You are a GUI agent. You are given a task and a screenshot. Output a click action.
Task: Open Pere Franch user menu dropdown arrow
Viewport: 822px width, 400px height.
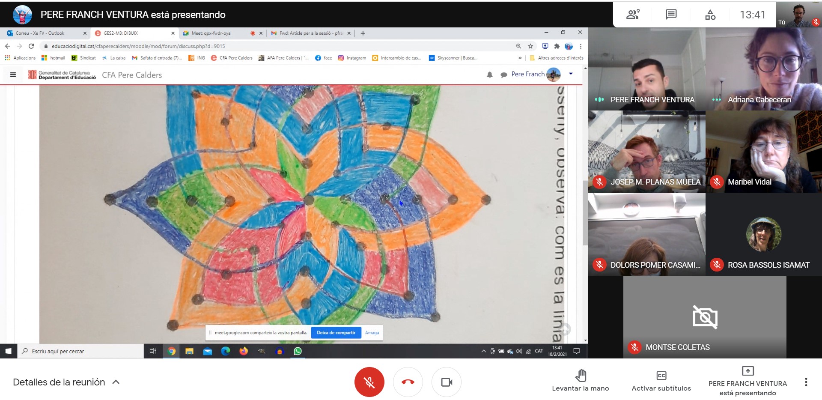[571, 74]
